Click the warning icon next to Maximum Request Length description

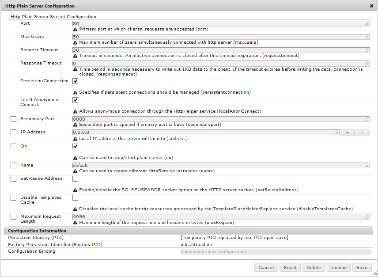pos(75,222)
